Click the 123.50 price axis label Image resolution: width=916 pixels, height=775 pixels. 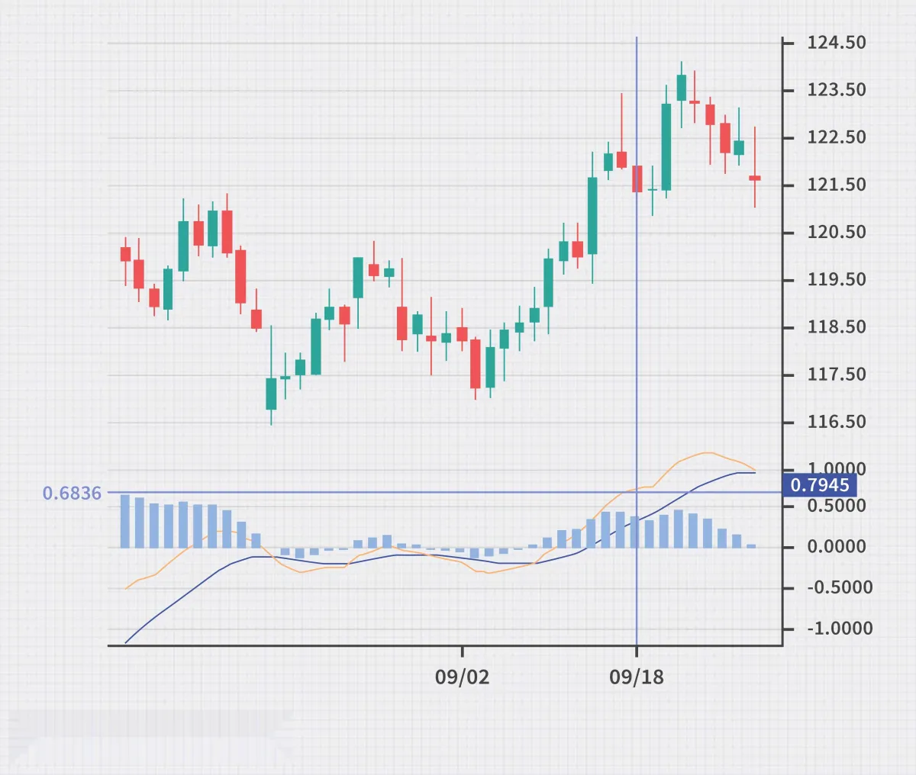(837, 90)
